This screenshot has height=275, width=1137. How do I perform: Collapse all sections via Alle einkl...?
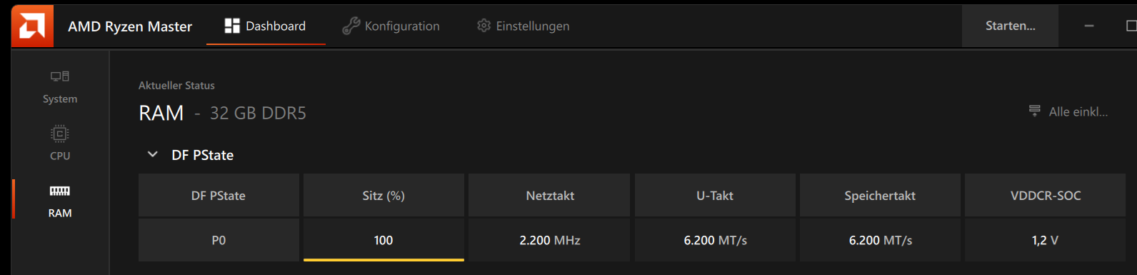click(1078, 111)
